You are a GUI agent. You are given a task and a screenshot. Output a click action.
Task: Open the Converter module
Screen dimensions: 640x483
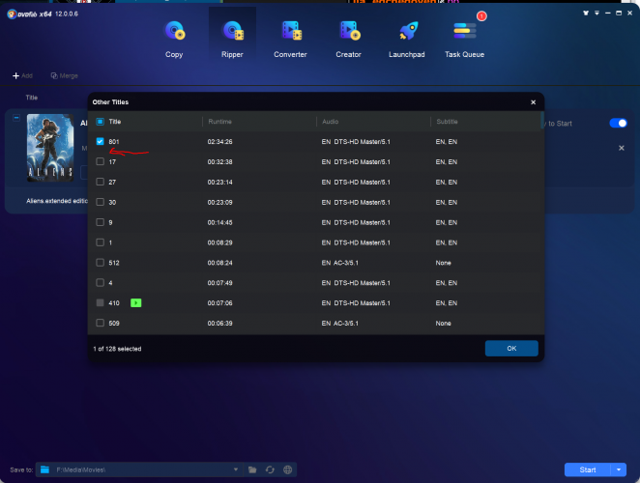[290, 39]
